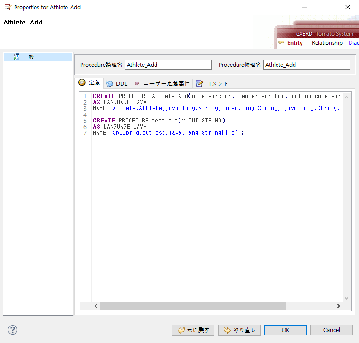
Task: Maximize the Properties dialog window
Action: [326, 7]
